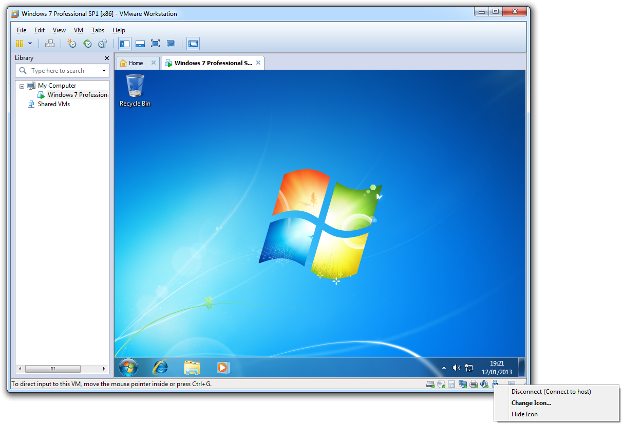The width and height of the screenshot is (622, 424).
Task: Click the yellow Suspend VM button
Action: point(20,44)
